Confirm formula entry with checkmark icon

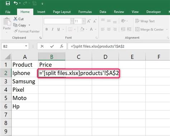point(52,46)
